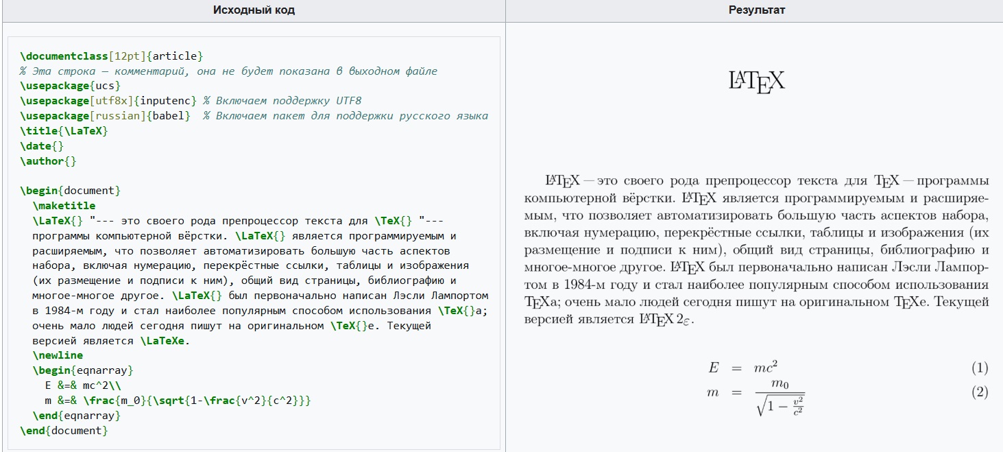Select the \title{\LaTeX} line
This screenshot has height=452, width=1003.
click(65, 131)
